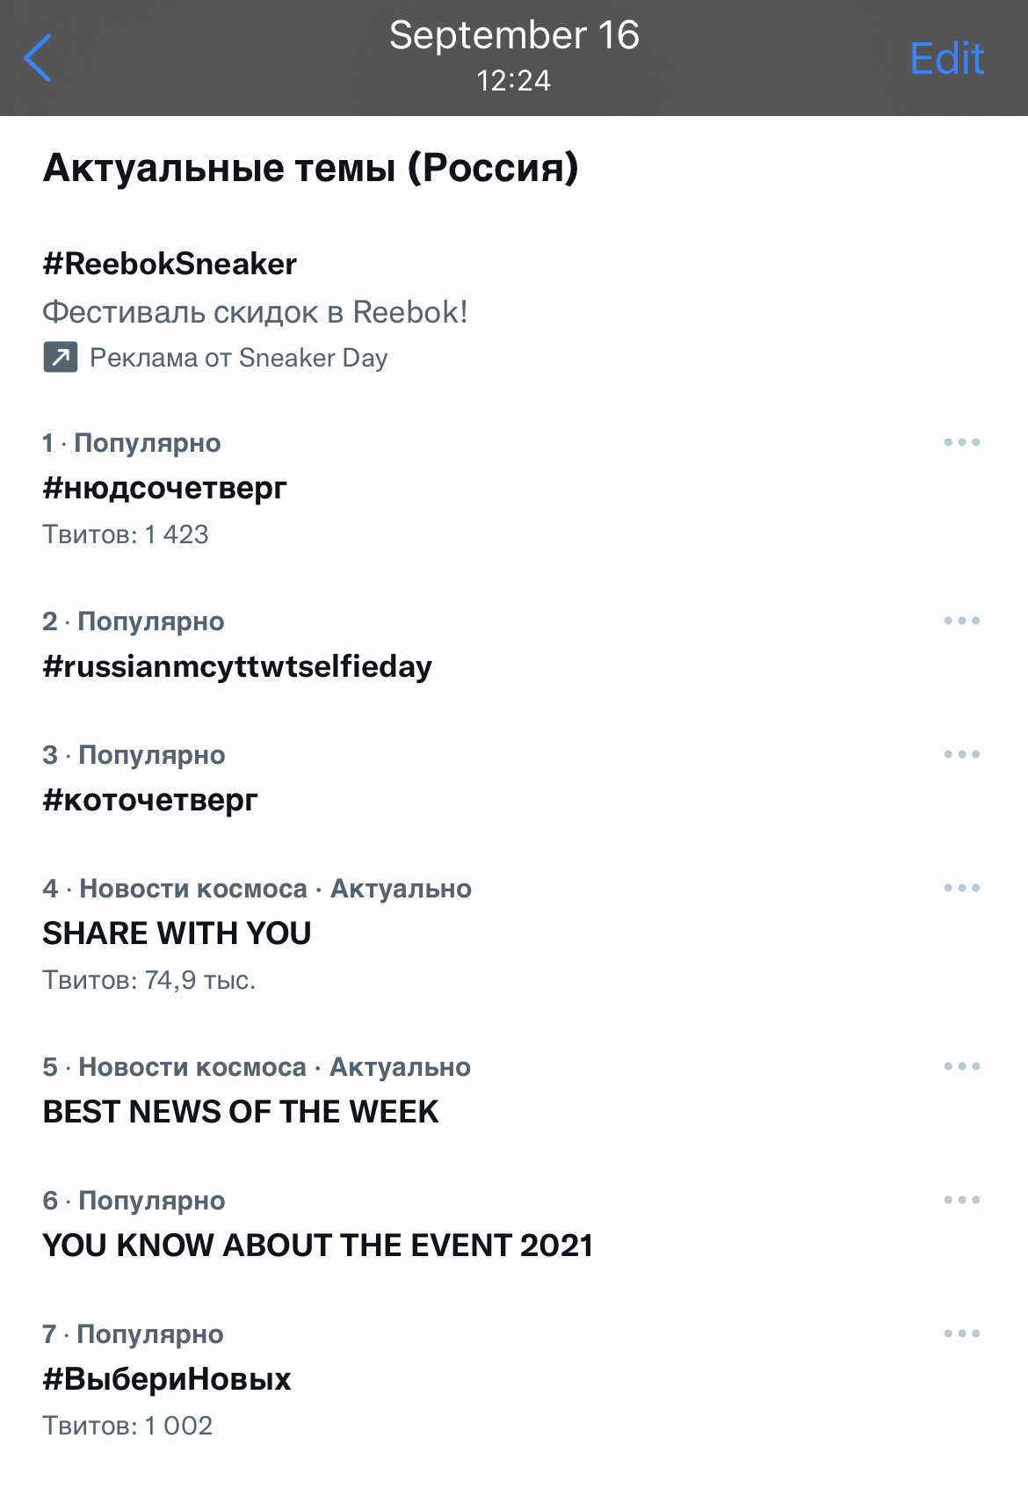Open BEST NEWS OF THE WEEK trend
1028x1489 pixels.
[x=241, y=1112]
